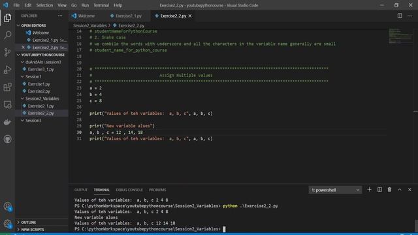418x235 pixels.
Task: Split the editor to the right
Action: (x=400, y=16)
